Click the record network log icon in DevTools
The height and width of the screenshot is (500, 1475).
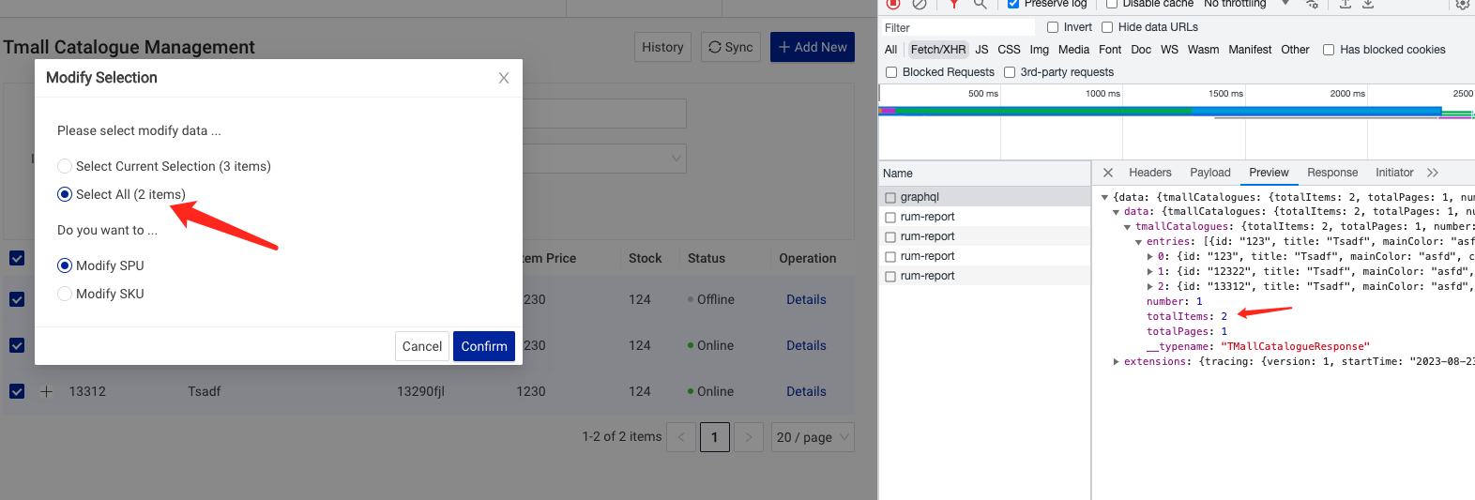coord(893,4)
